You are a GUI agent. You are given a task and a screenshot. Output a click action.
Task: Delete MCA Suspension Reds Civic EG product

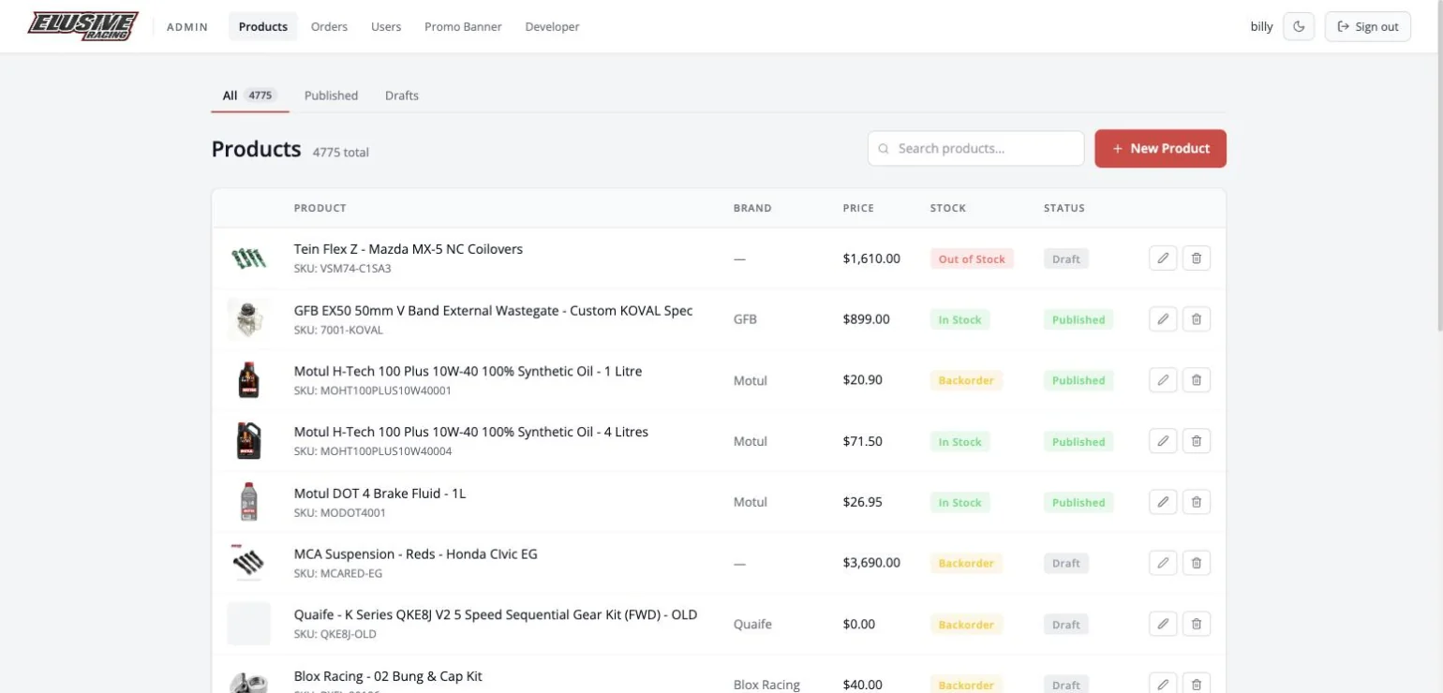point(1197,563)
